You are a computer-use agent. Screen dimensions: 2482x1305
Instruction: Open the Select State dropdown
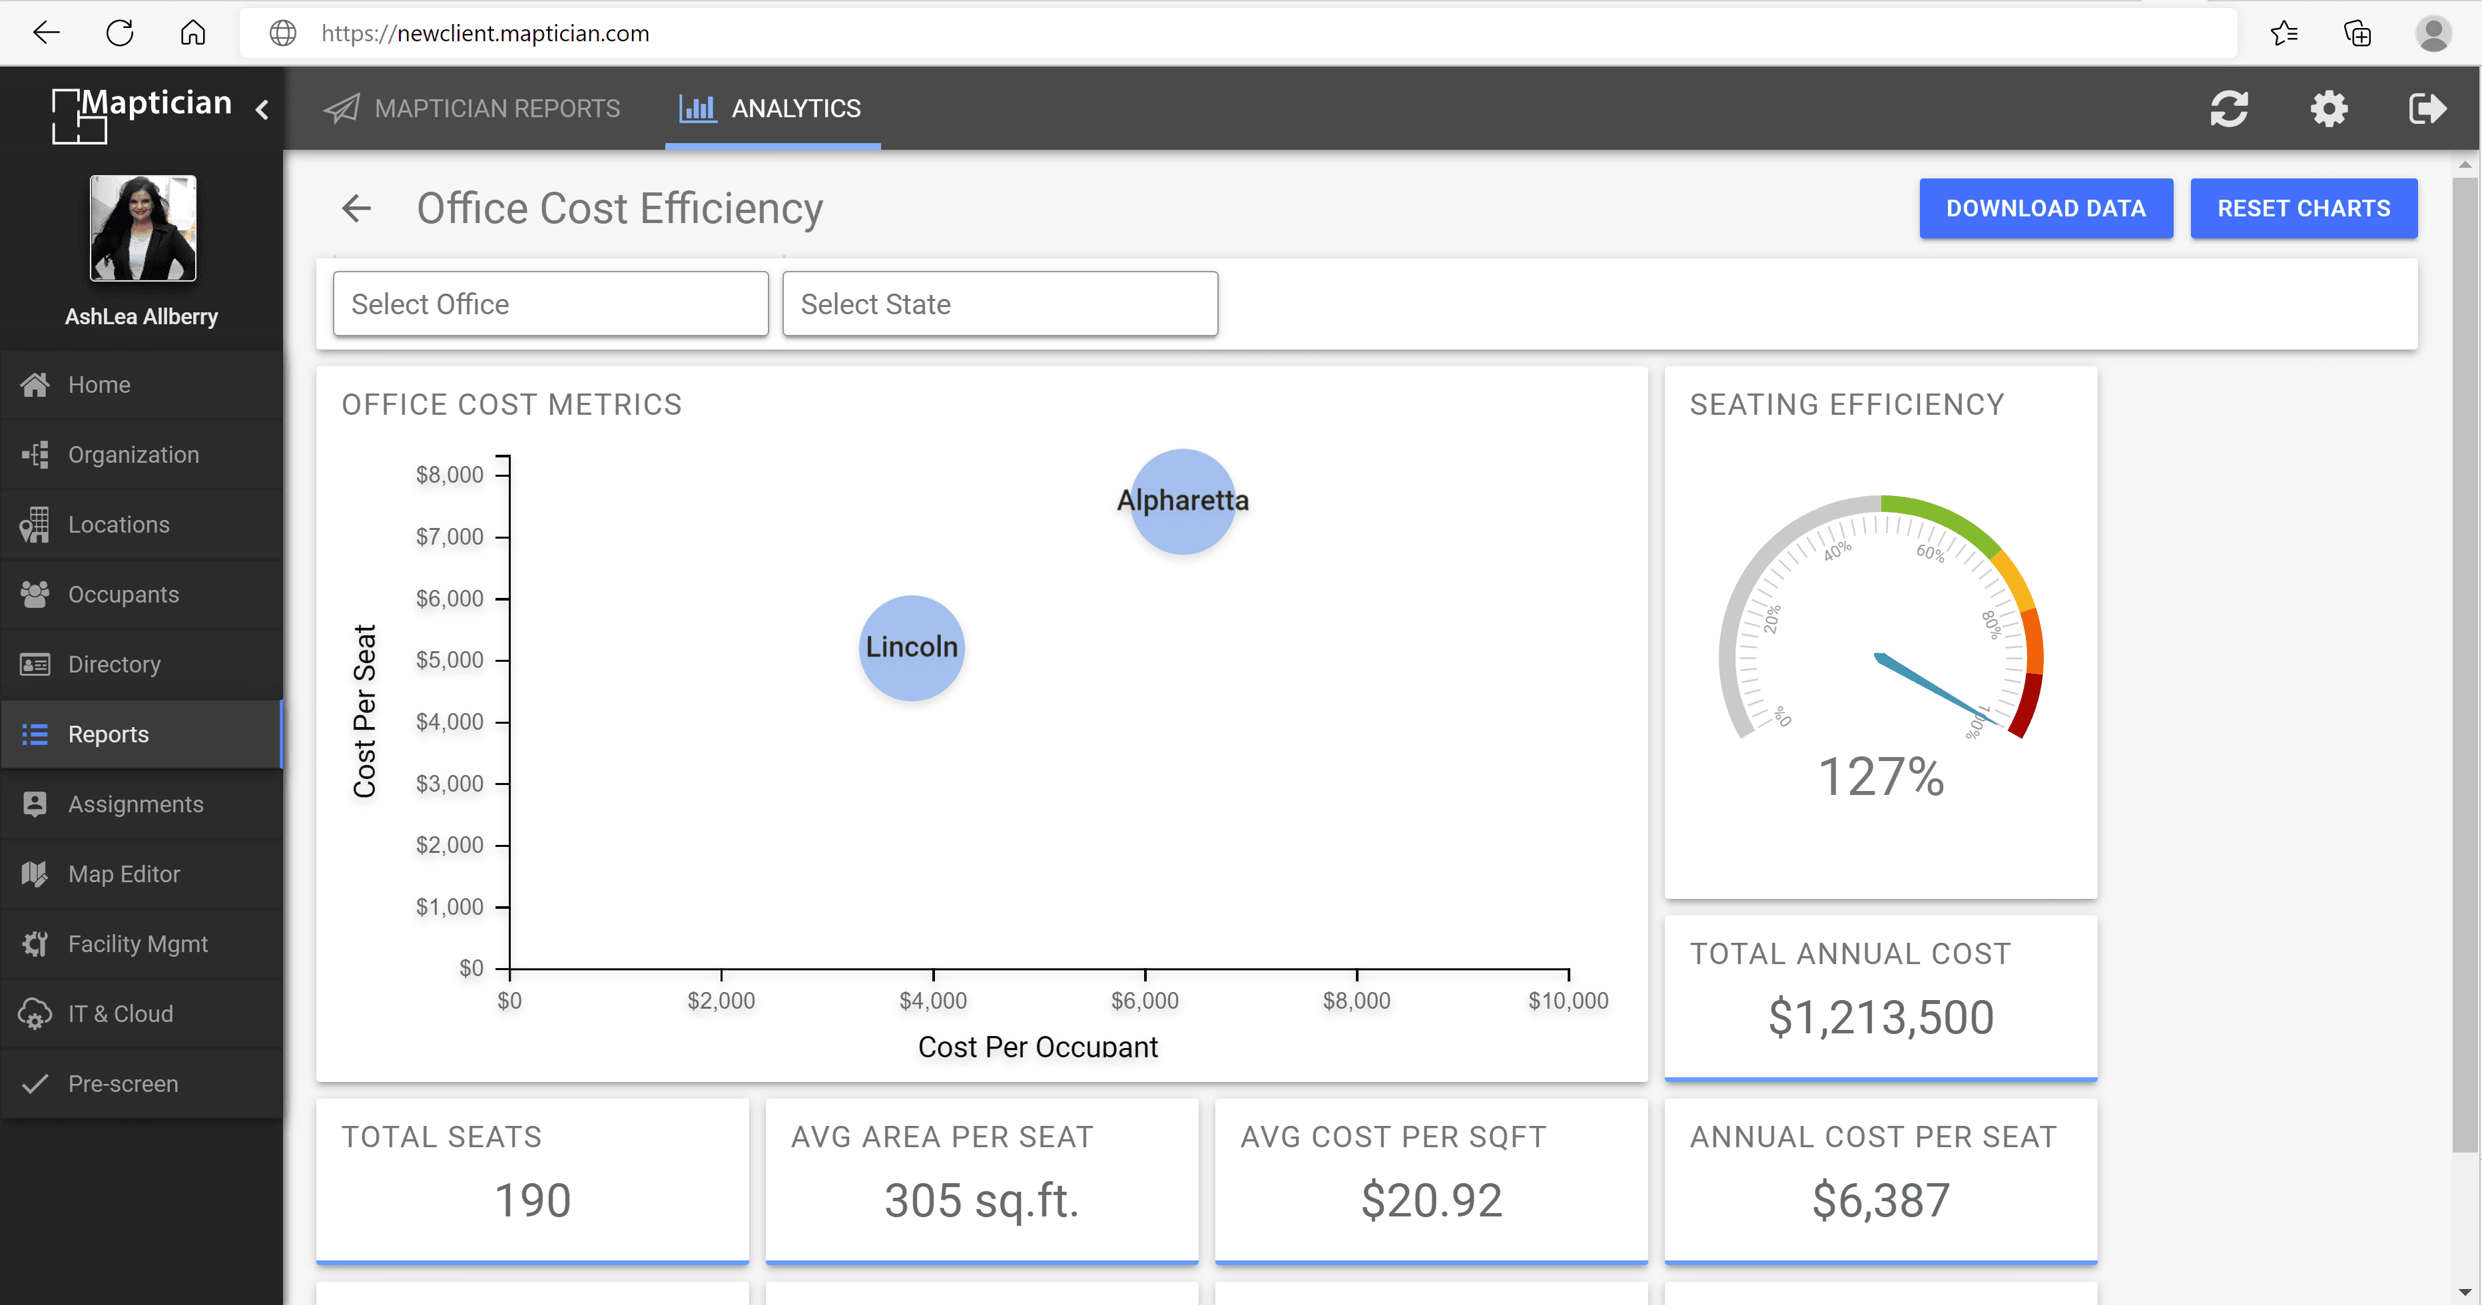(1000, 304)
